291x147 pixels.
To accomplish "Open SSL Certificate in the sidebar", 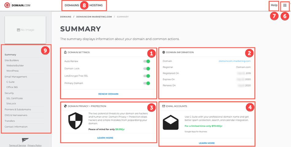I will (14, 98).
